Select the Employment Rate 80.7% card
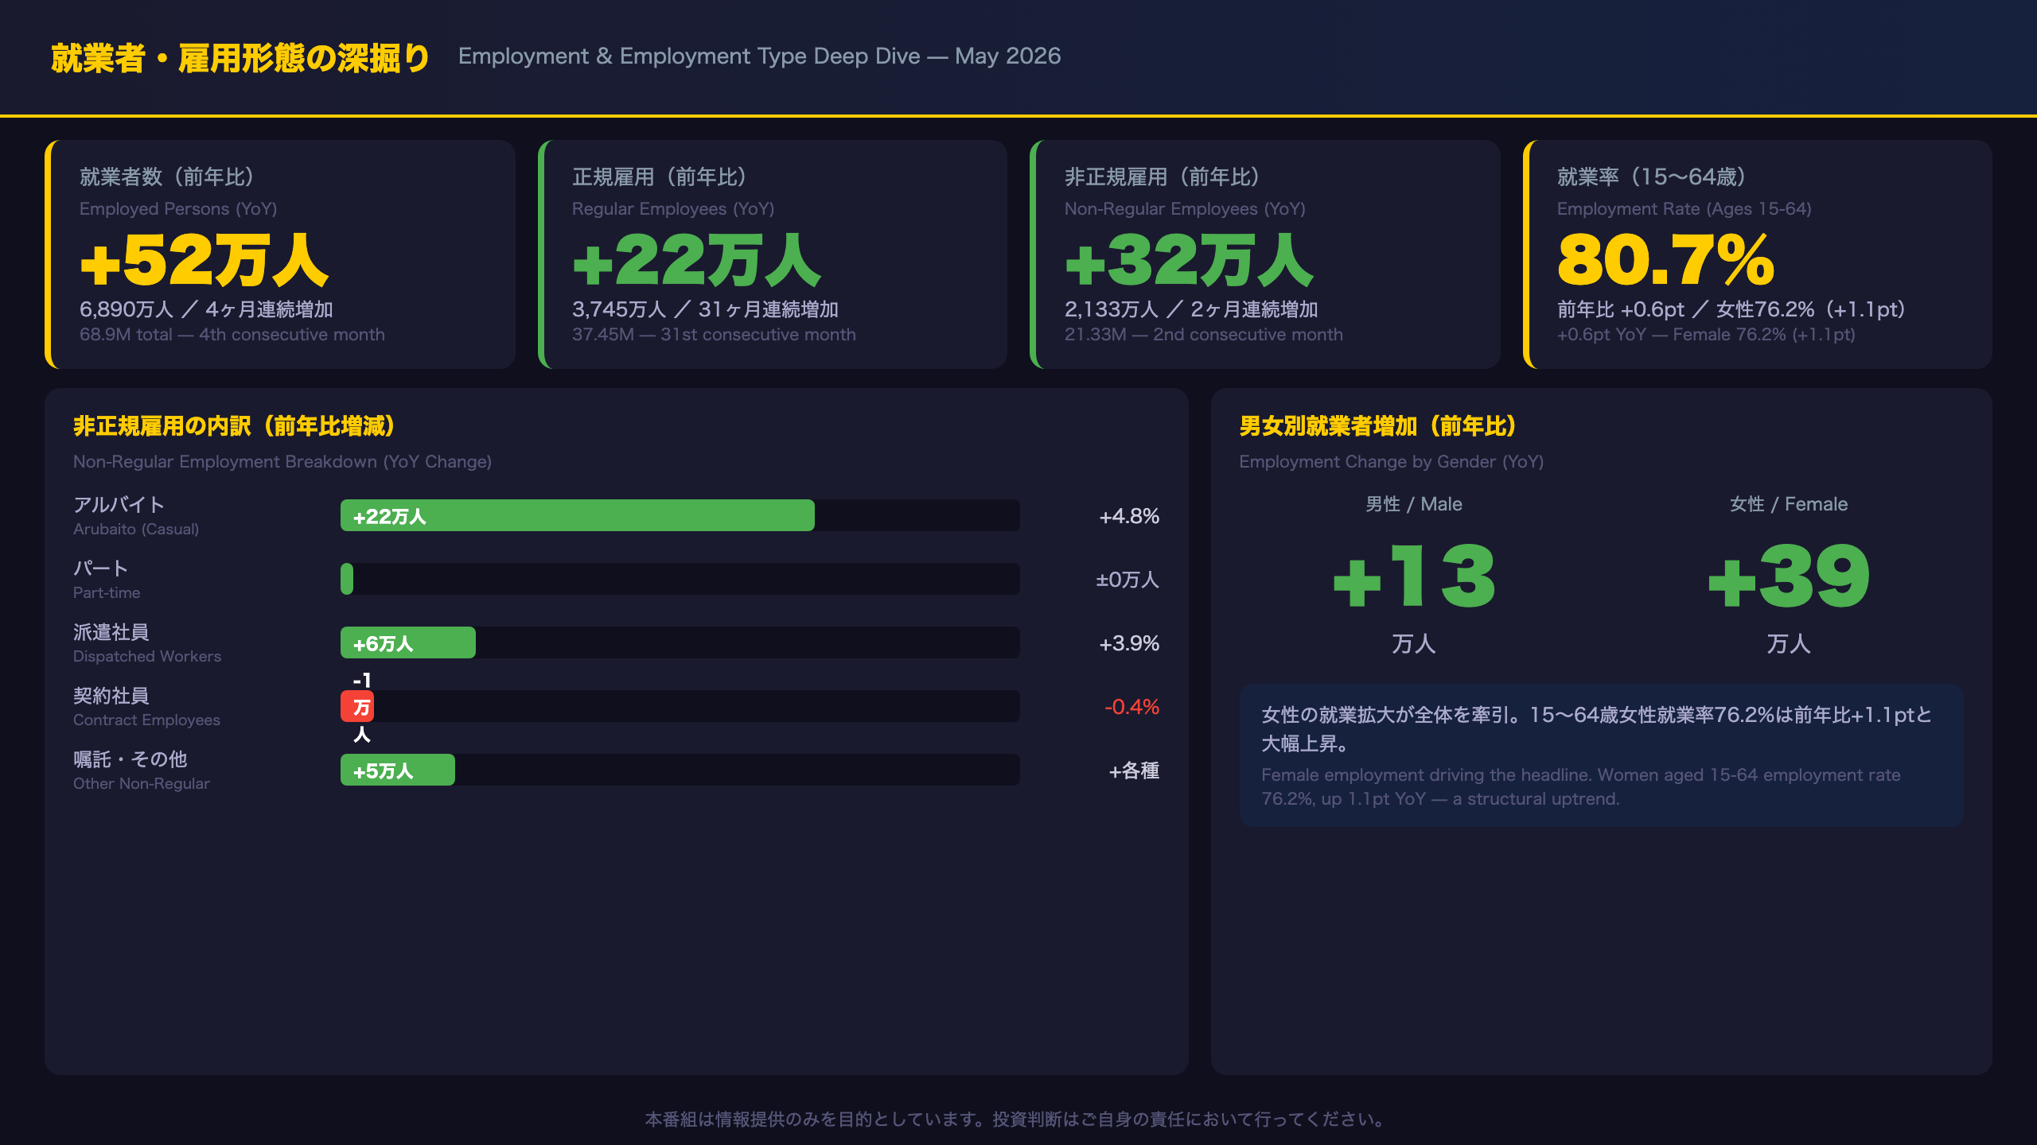Viewport: 2037px width, 1145px height. tap(1758, 254)
